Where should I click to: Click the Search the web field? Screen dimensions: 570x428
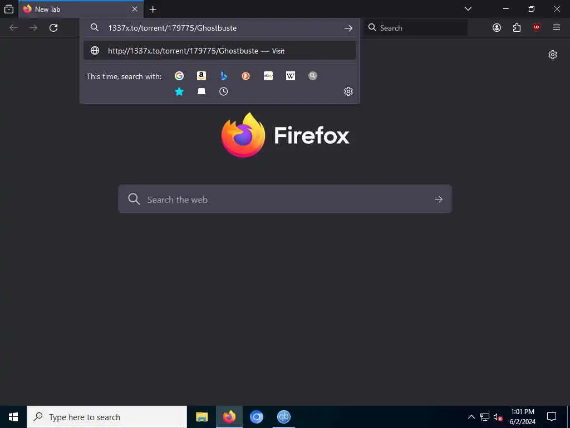pos(285,199)
